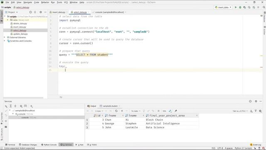Collapse the console parent node in Services
This screenshot has height=150, width=266.
coord(13,114)
